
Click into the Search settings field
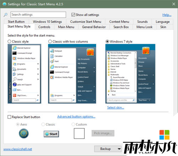click(38, 15)
